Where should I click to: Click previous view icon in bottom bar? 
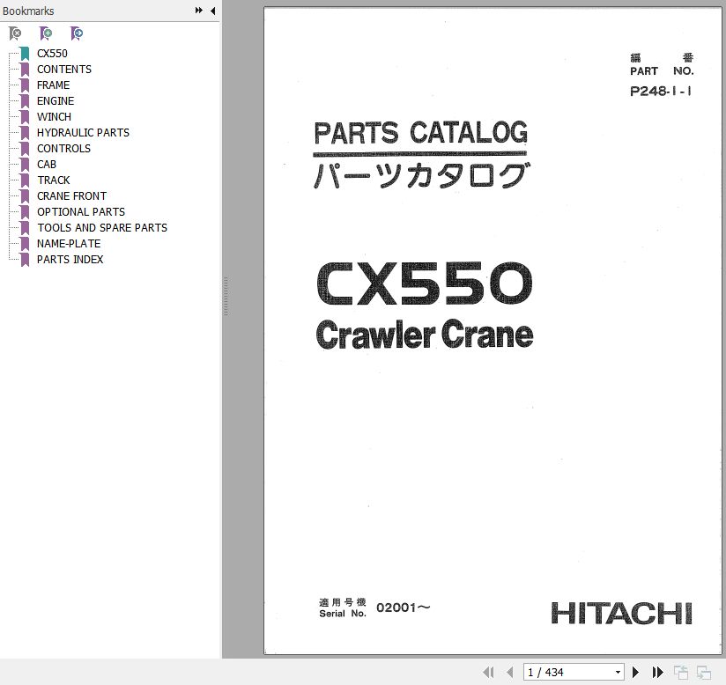pos(680,672)
